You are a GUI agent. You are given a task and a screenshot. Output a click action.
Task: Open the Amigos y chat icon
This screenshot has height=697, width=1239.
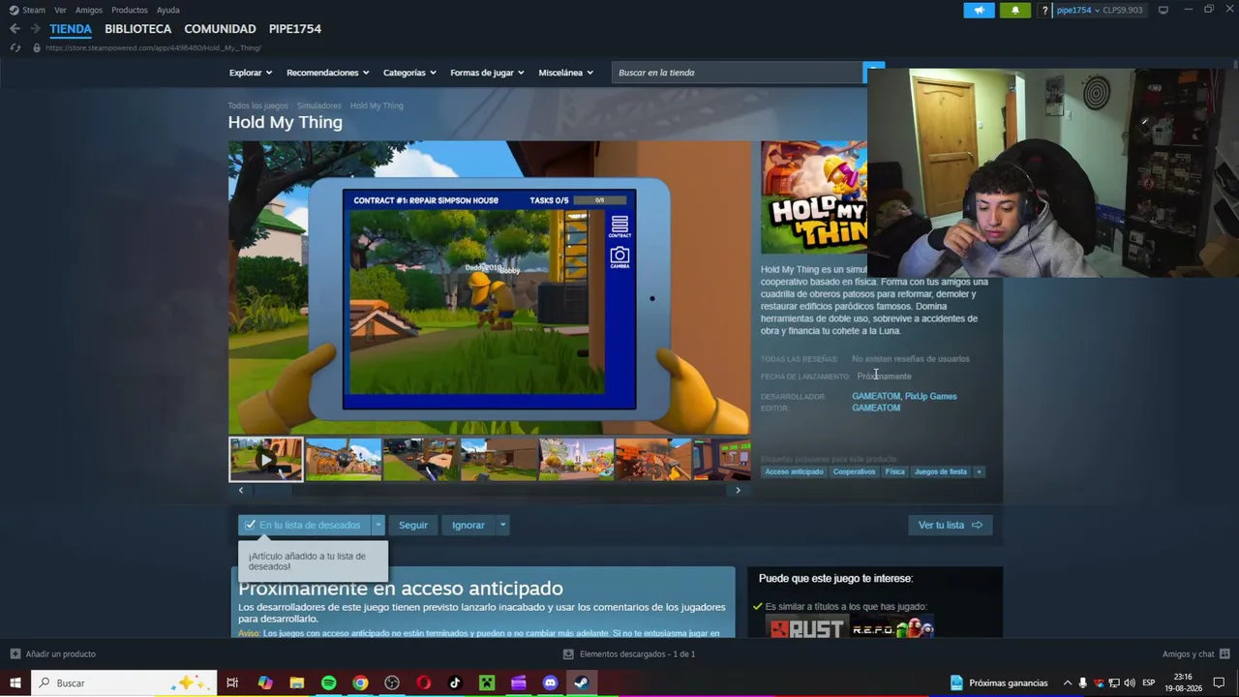tap(1224, 654)
